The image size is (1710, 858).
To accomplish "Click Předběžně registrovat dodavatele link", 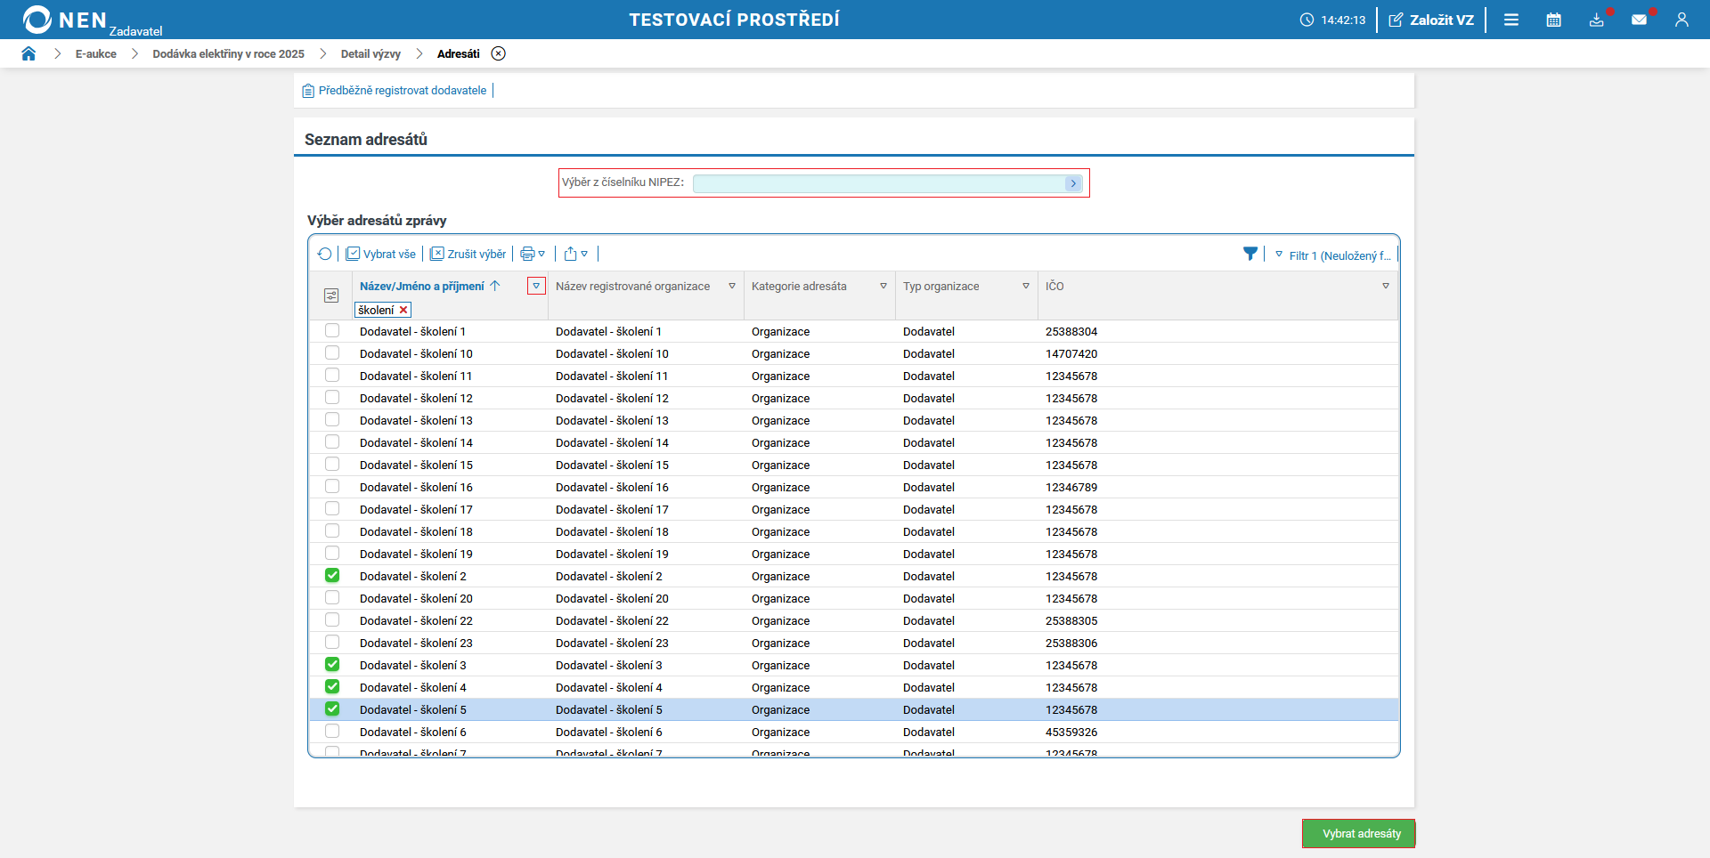I will [402, 91].
